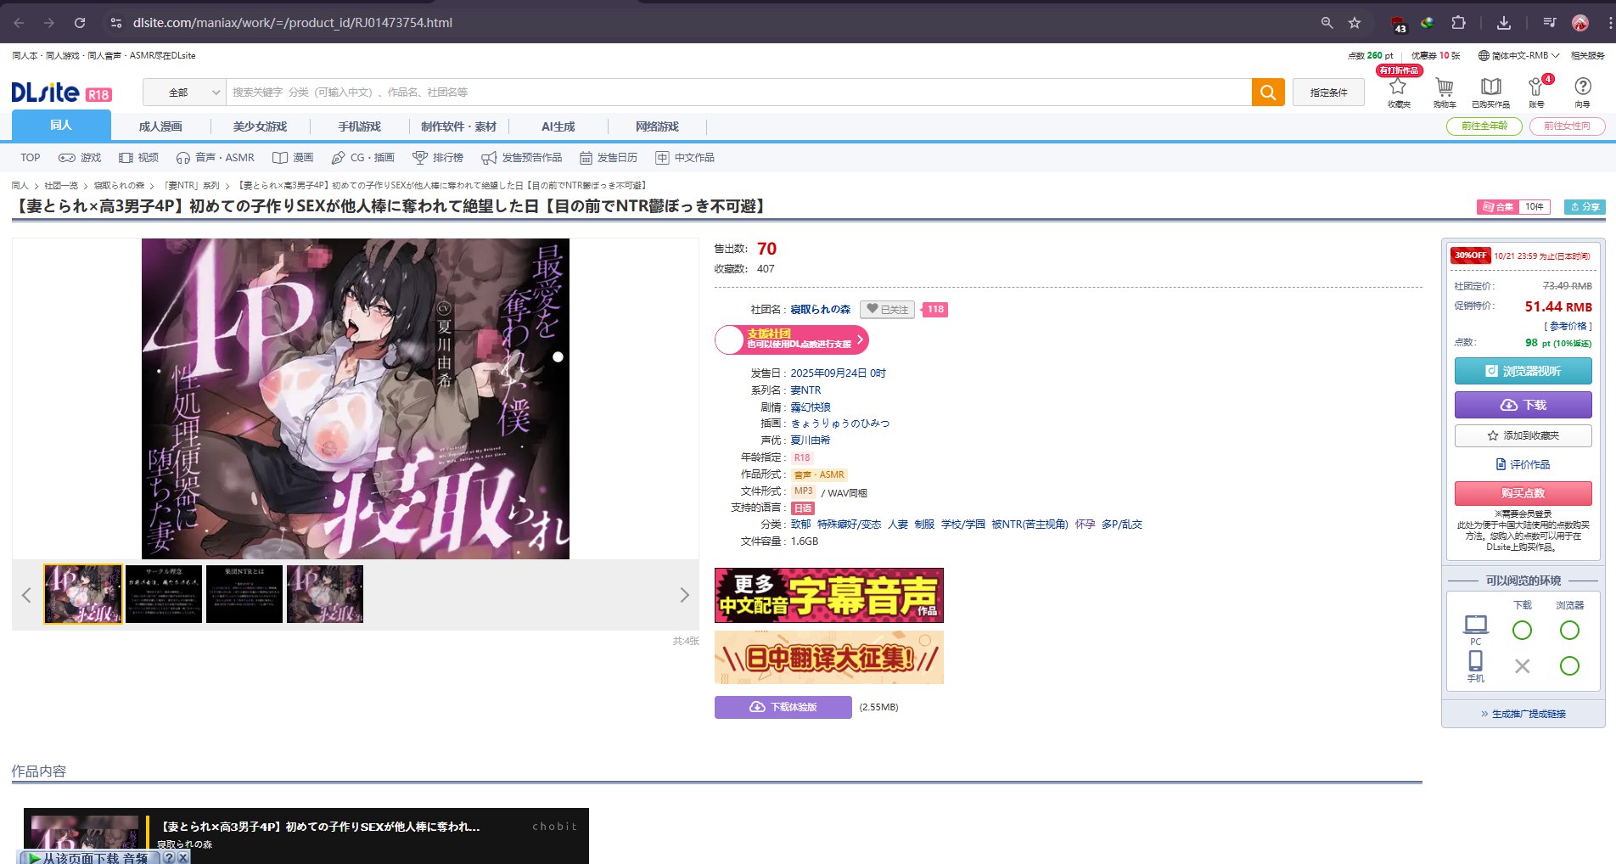Image resolution: width=1616 pixels, height=864 pixels.
Task: Click the orange search magnifier button
Action: [x=1268, y=93]
